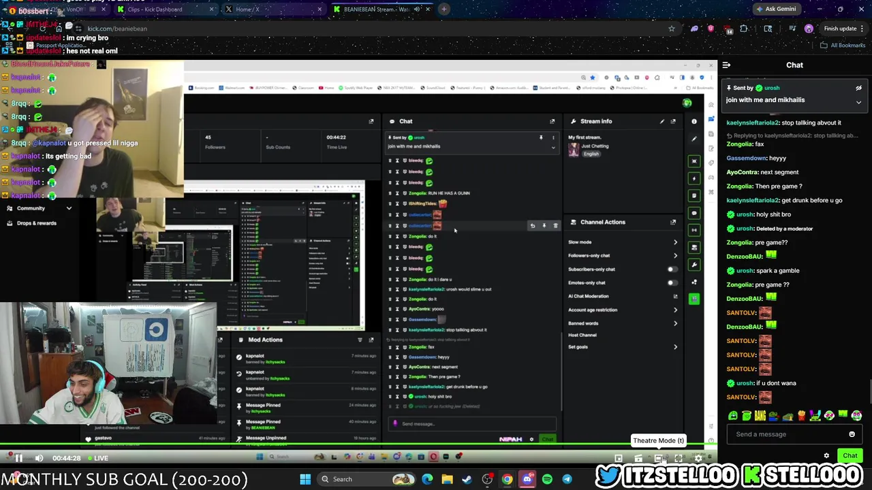Image resolution: width=872 pixels, height=490 pixels.
Task: Pop out Stream info panel
Action: pyautogui.click(x=673, y=121)
